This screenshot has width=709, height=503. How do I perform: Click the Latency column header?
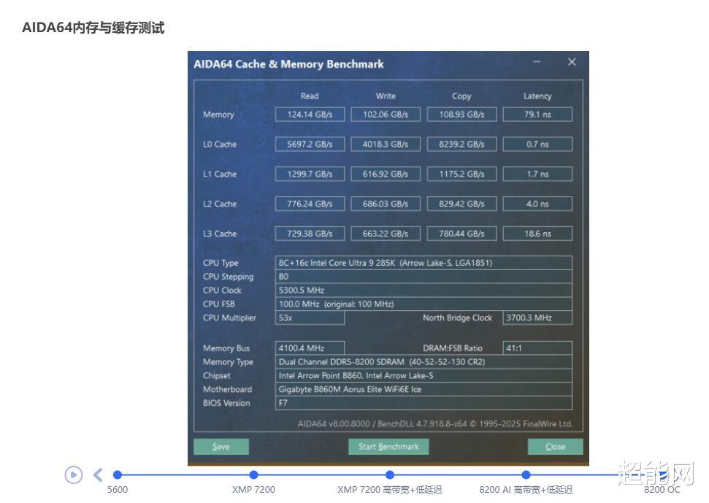click(537, 96)
